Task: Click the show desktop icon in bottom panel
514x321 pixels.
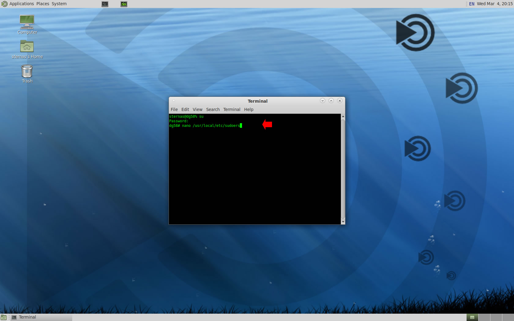Action: [x=4, y=317]
